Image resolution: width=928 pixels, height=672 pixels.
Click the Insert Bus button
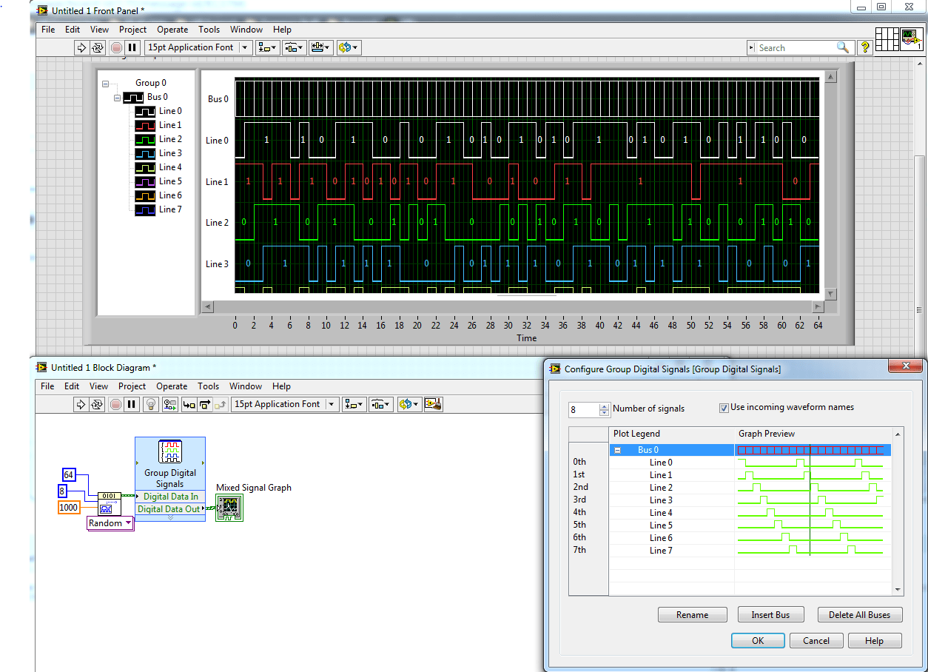click(770, 615)
